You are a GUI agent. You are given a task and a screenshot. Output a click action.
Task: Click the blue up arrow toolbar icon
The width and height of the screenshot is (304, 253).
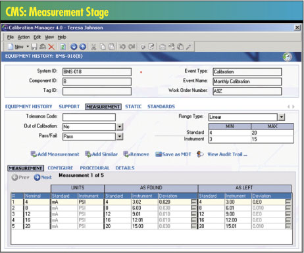point(83,47)
